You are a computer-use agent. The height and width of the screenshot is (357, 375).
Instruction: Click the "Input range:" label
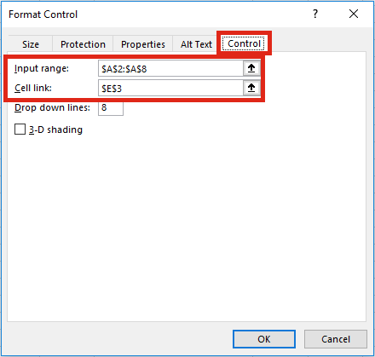pos(42,68)
